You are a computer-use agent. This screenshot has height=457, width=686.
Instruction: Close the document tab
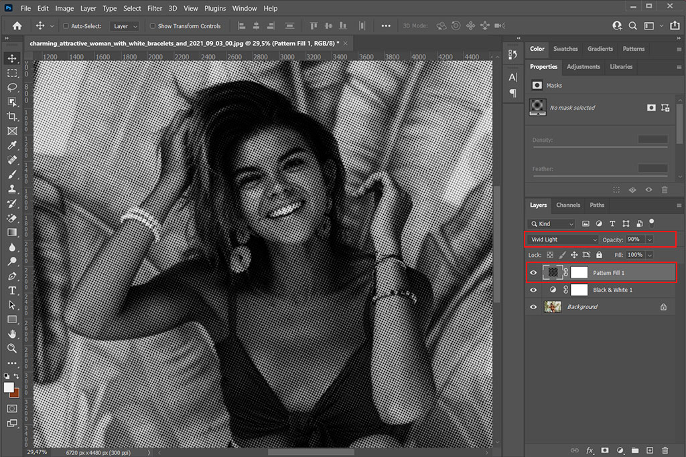click(345, 43)
